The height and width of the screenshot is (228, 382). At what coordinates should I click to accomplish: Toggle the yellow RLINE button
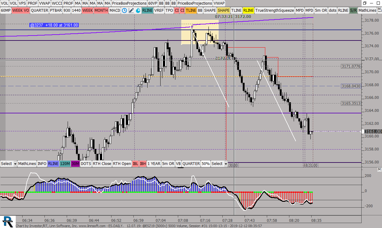[x=248, y=10]
